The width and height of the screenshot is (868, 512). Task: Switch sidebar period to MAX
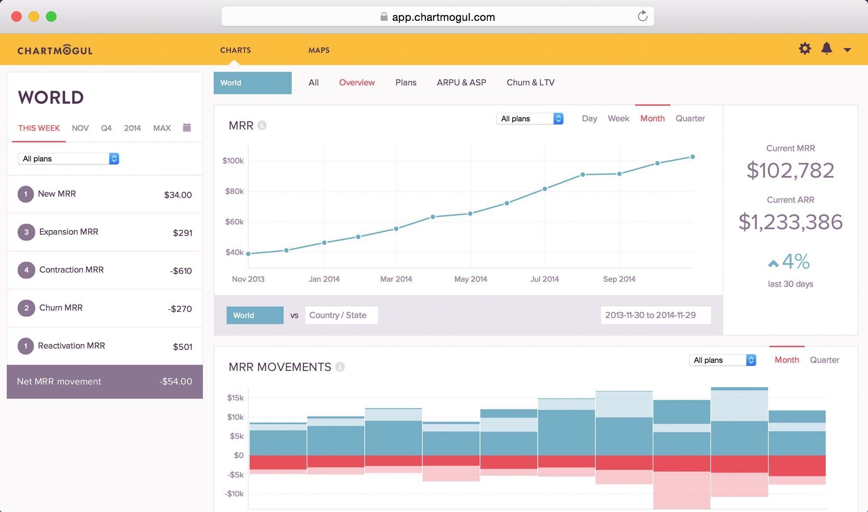coord(162,128)
